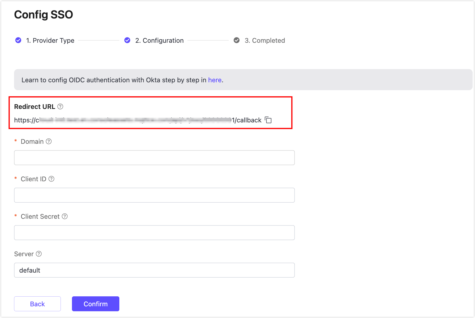
Task: Click into the Client ID text box
Action: pyautogui.click(x=154, y=195)
